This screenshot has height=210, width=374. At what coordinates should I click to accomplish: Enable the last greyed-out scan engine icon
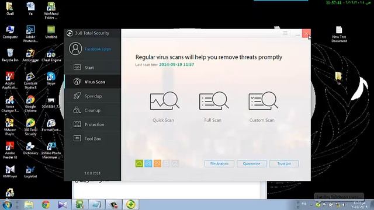click(x=175, y=163)
